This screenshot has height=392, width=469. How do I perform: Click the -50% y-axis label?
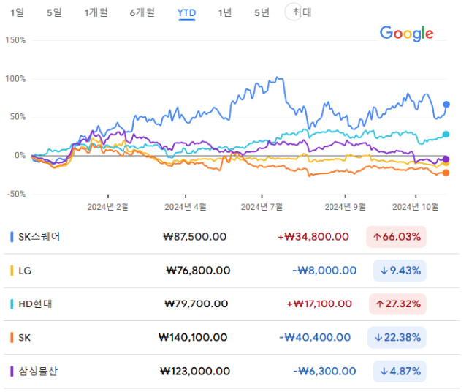17,194
